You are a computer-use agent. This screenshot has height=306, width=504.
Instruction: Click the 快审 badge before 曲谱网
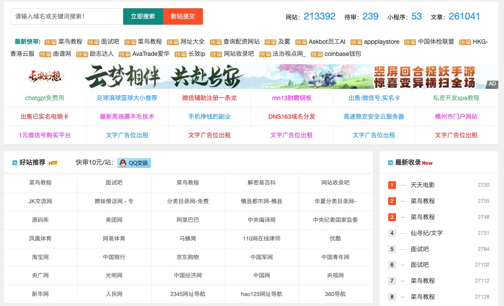coord(45,55)
